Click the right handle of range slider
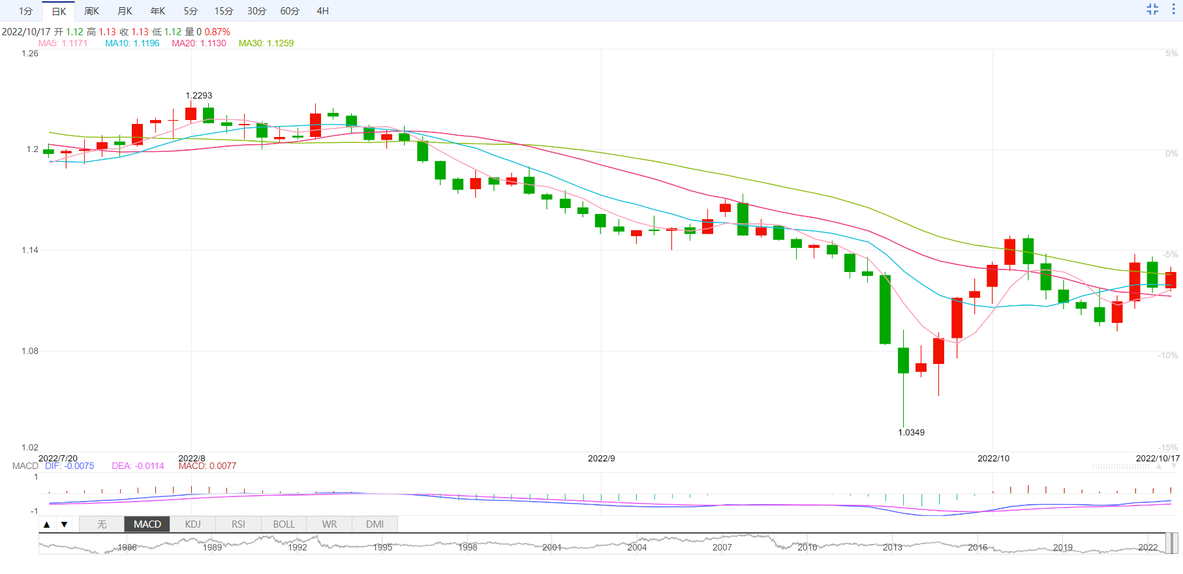 point(1175,543)
